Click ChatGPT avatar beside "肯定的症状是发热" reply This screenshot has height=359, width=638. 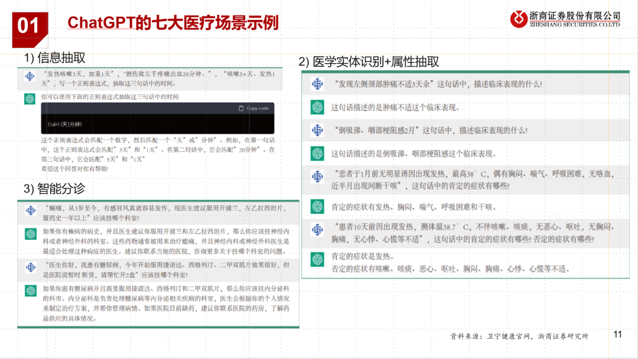click(x=317, y=259)
